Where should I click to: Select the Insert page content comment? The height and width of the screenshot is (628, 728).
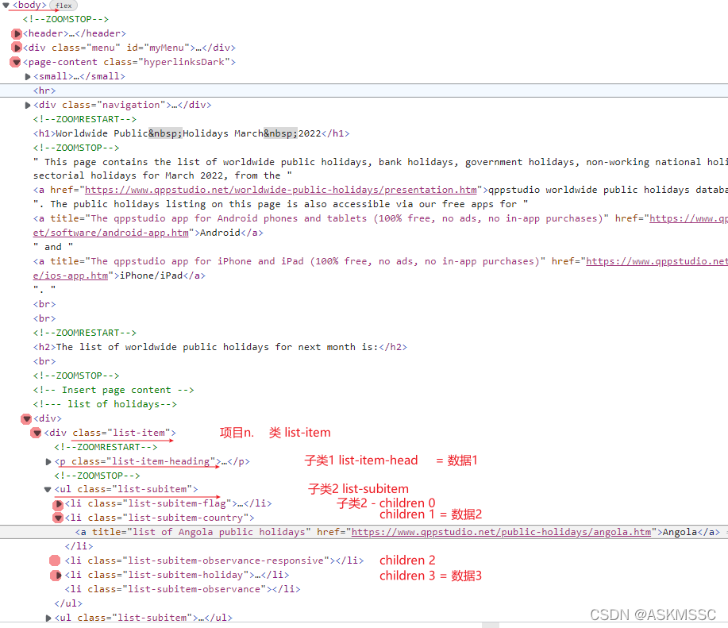click(114, 390)
